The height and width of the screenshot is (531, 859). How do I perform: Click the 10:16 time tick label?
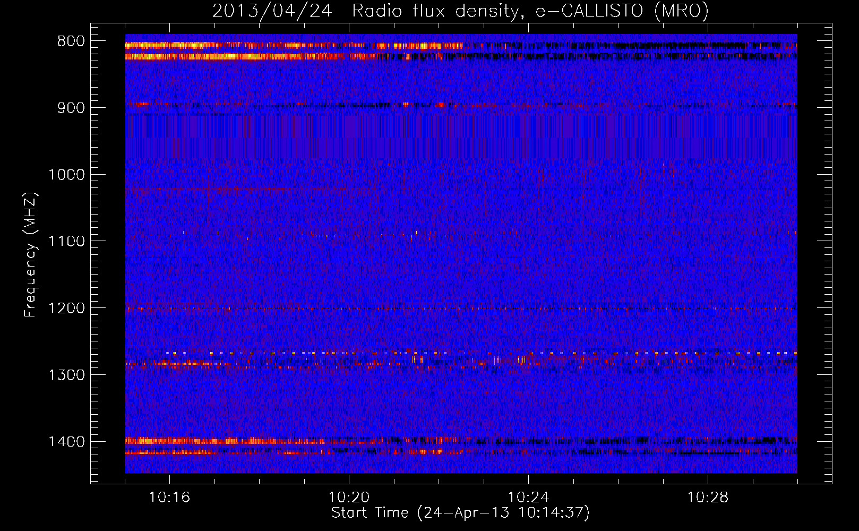(169, 498)
